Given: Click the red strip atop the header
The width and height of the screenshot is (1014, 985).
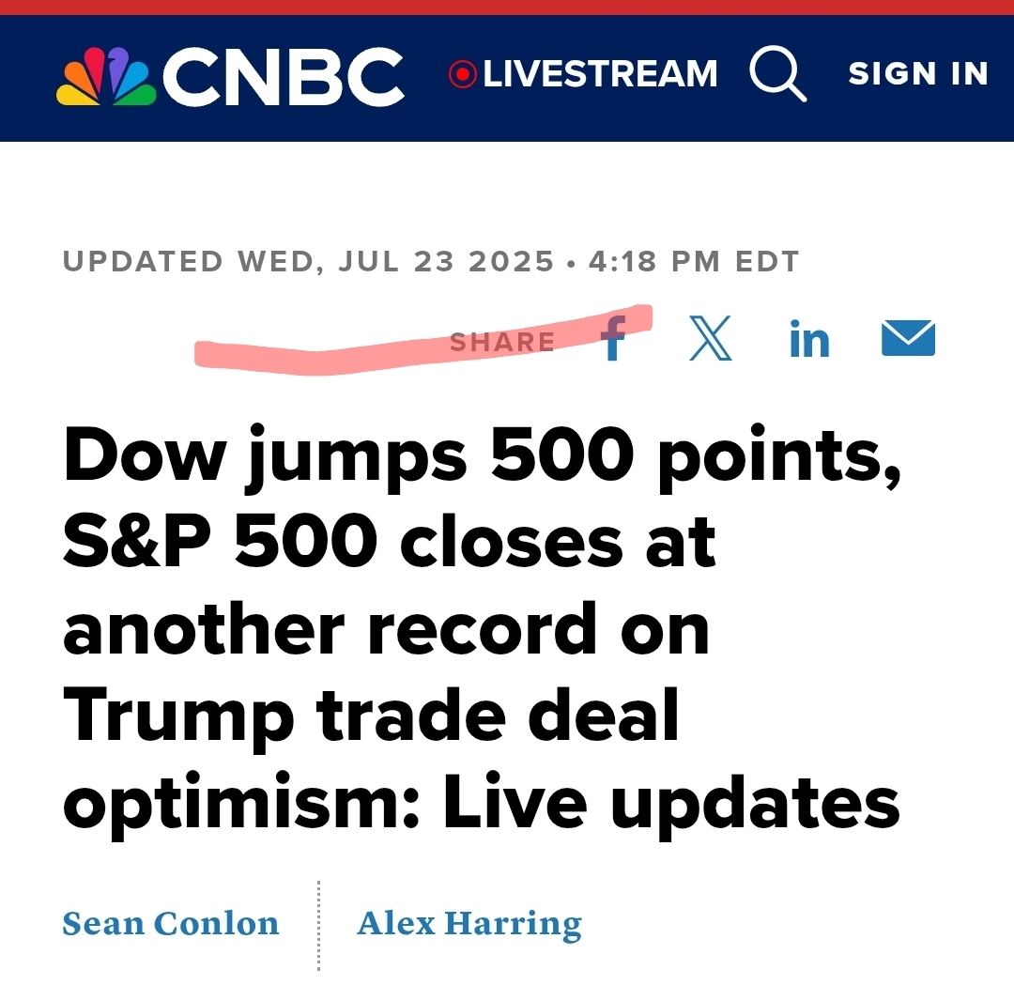Looking at the screenshot, I should point(507,8).
